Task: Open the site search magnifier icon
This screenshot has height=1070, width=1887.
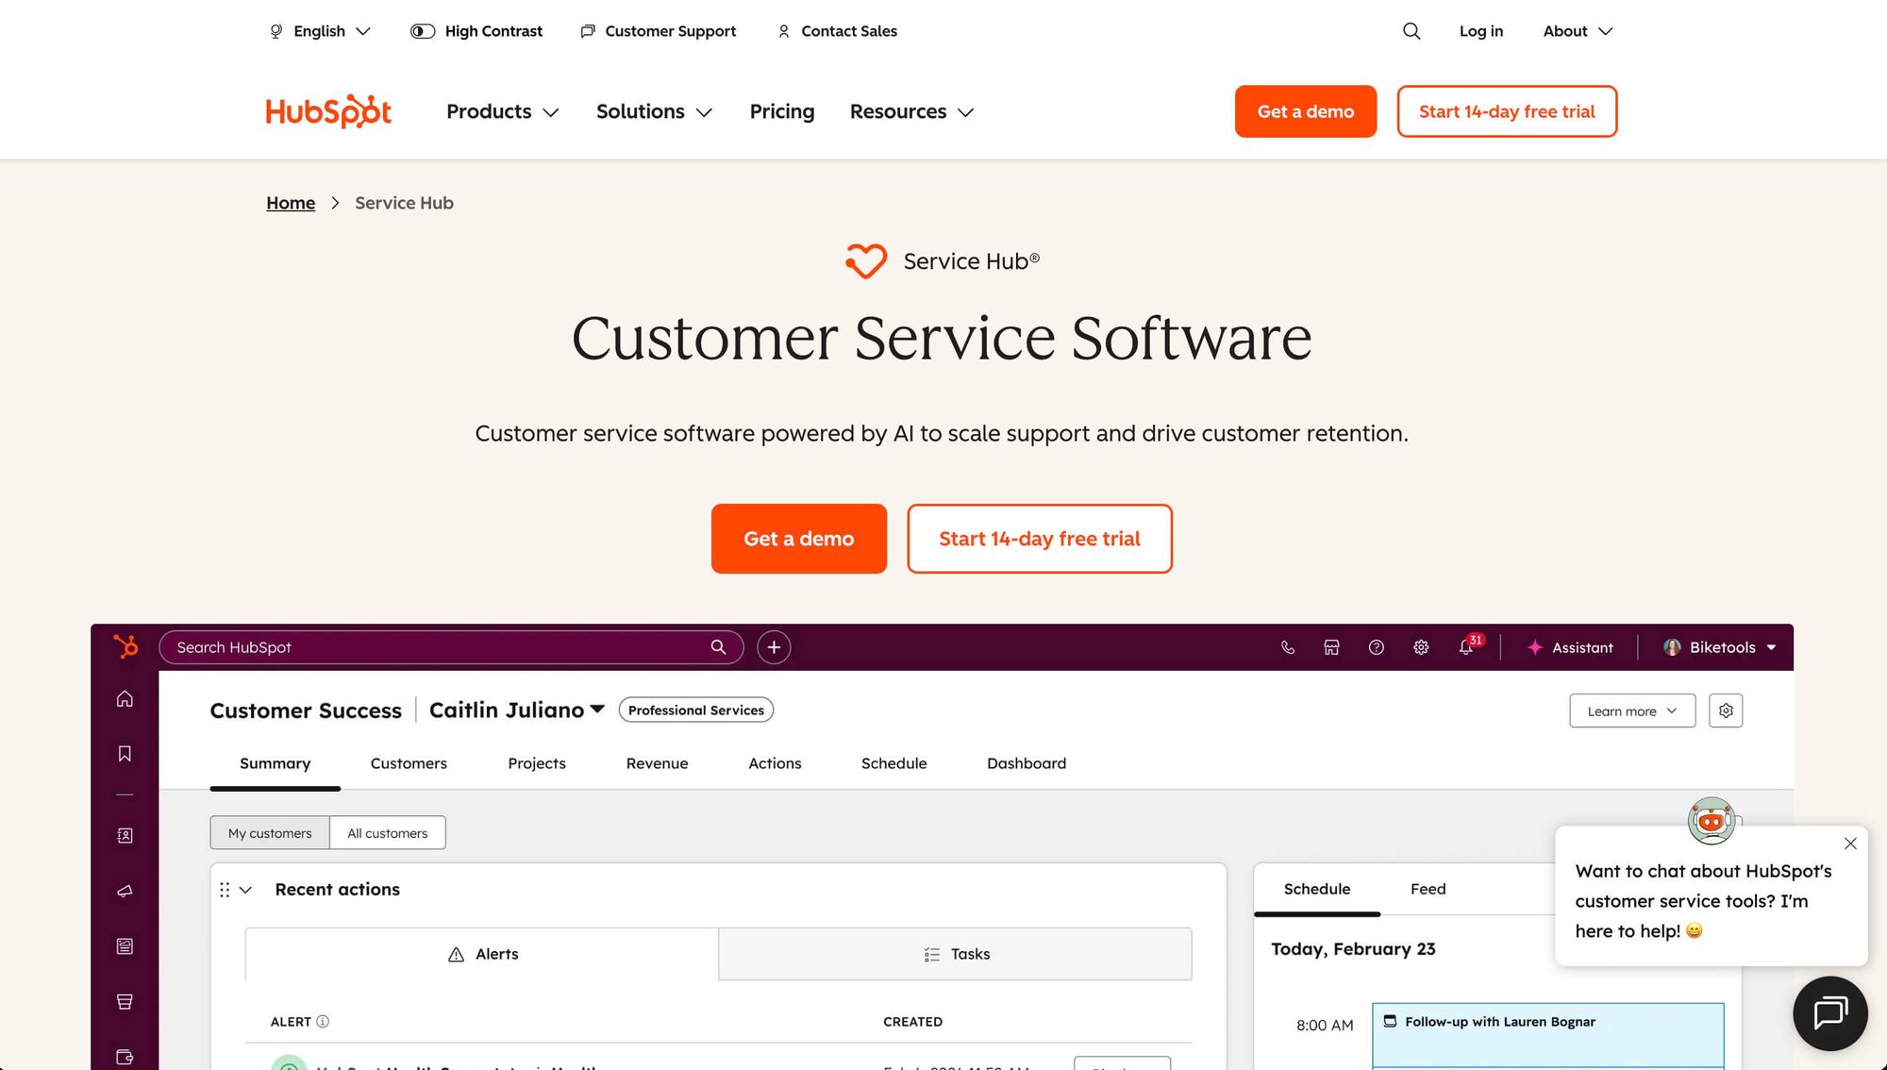Action: click(1411, 31)
